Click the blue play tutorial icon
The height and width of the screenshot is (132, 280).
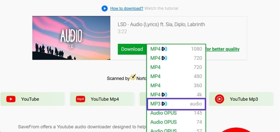pos(104,8)
